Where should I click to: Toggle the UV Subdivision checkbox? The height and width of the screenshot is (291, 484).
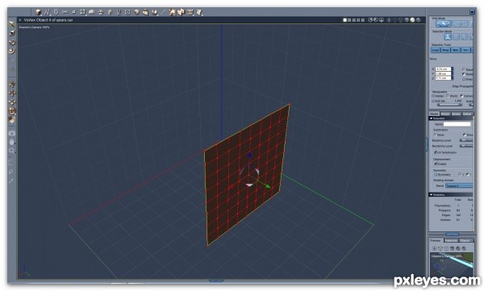click(436, 152)
